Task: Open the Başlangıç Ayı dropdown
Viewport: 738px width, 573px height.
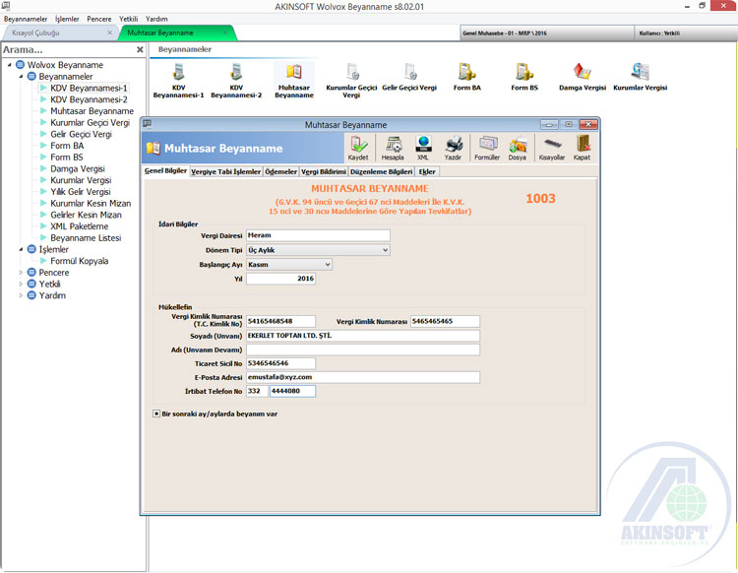Action: 328,265
